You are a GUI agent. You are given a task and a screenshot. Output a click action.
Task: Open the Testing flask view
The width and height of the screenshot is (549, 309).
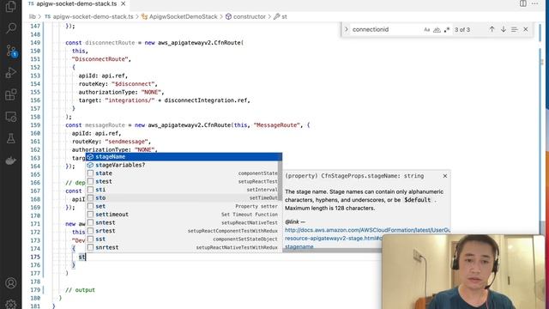11,139
